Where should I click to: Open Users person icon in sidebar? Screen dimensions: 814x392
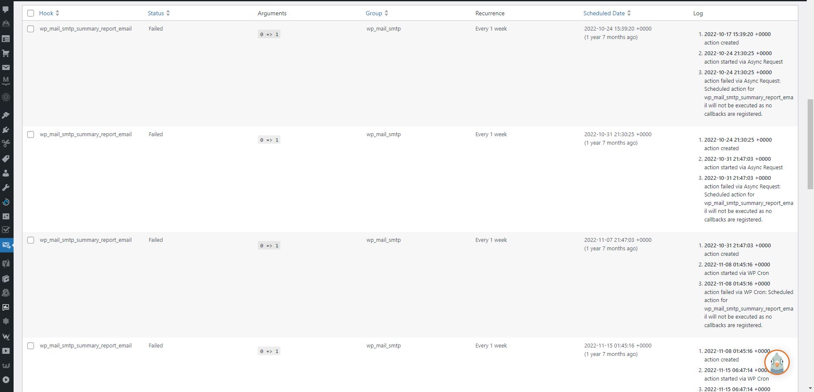6,173
